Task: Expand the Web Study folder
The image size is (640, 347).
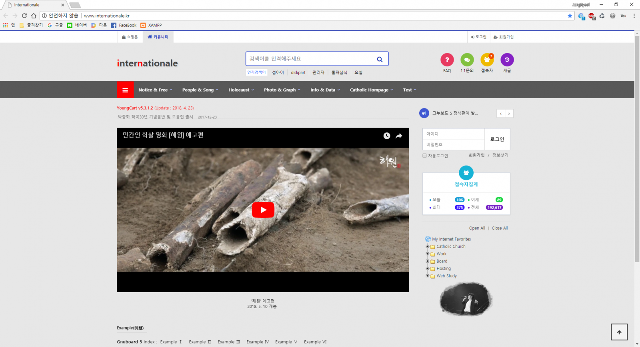Action: [x=427, y=276]
